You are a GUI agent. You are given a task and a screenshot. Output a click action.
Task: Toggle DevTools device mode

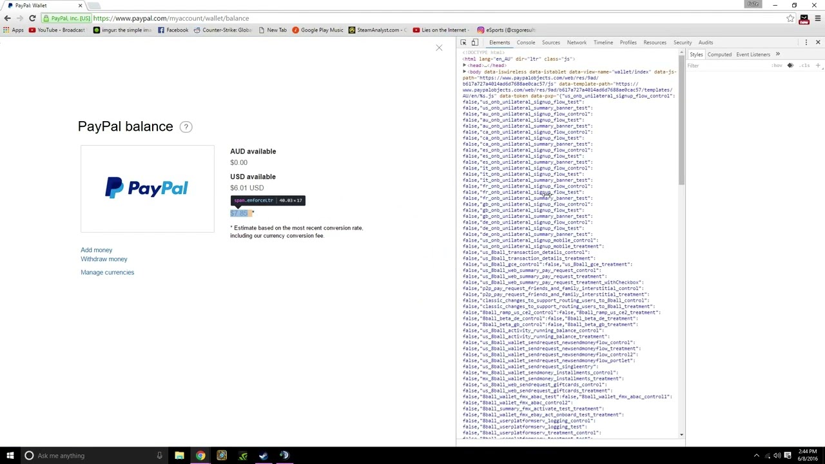point(475,43)
